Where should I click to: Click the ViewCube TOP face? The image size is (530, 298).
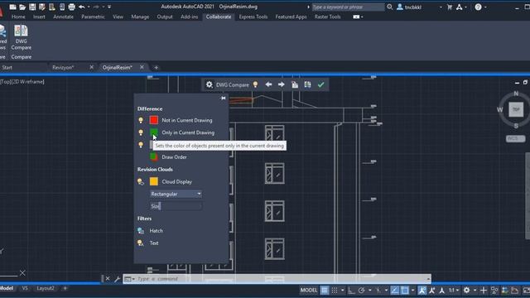516,109
